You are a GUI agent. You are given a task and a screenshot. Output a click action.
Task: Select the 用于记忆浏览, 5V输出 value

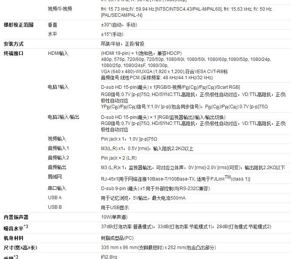pos(143,198)
